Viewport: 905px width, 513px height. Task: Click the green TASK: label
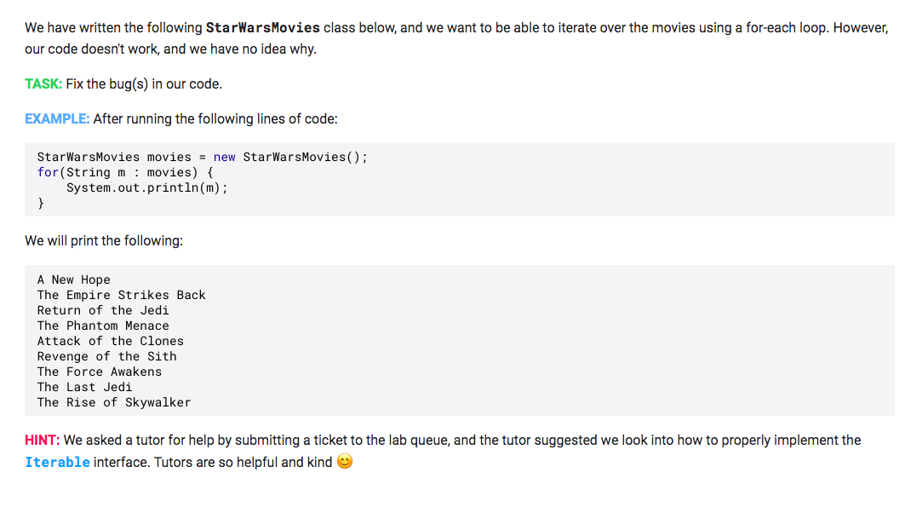click(43, 84)
